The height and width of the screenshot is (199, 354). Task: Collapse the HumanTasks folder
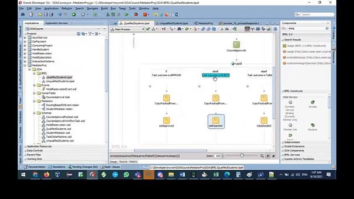(34, 93)
